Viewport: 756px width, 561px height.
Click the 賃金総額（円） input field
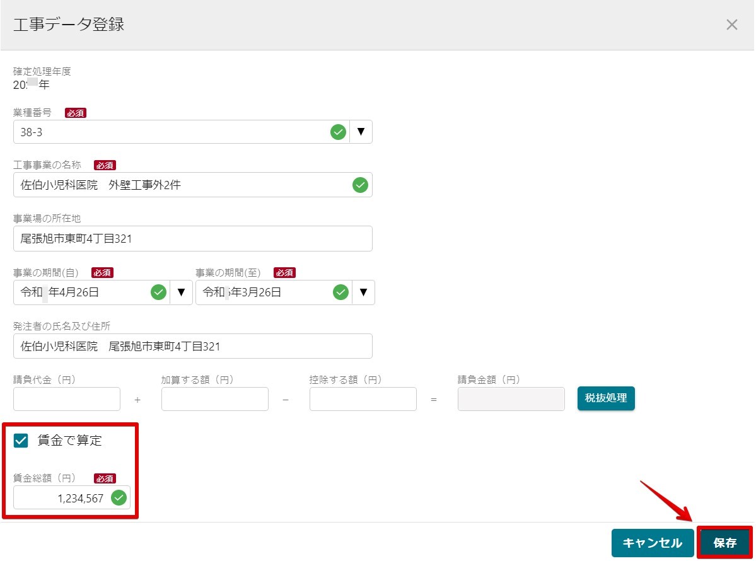pos(72,497)
